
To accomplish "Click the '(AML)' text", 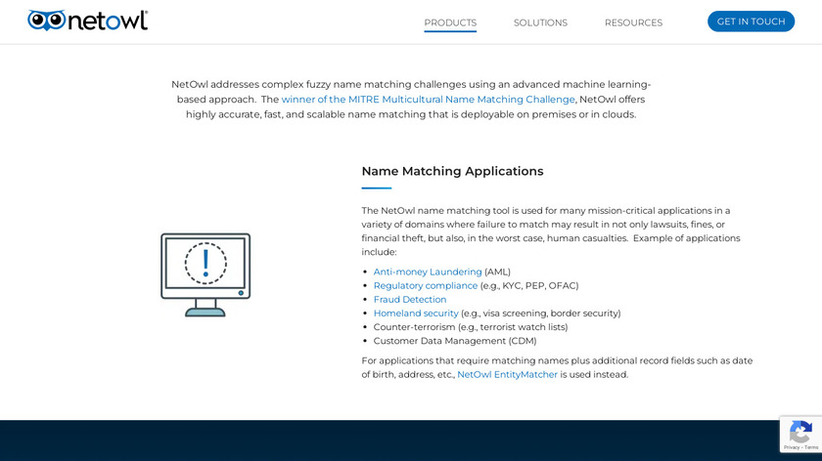I will 497,272.
